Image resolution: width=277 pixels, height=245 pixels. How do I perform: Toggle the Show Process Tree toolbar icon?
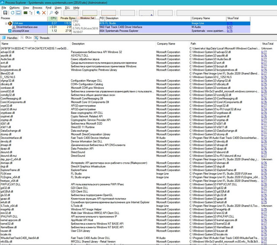point(31,13)
